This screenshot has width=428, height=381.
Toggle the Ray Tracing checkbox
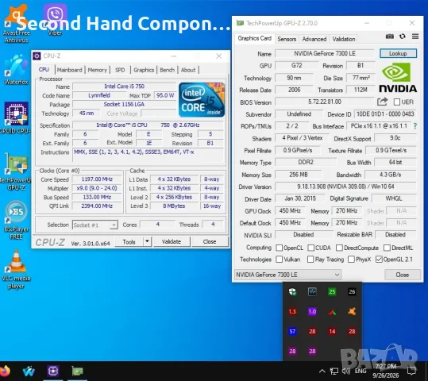click(310, 260)
